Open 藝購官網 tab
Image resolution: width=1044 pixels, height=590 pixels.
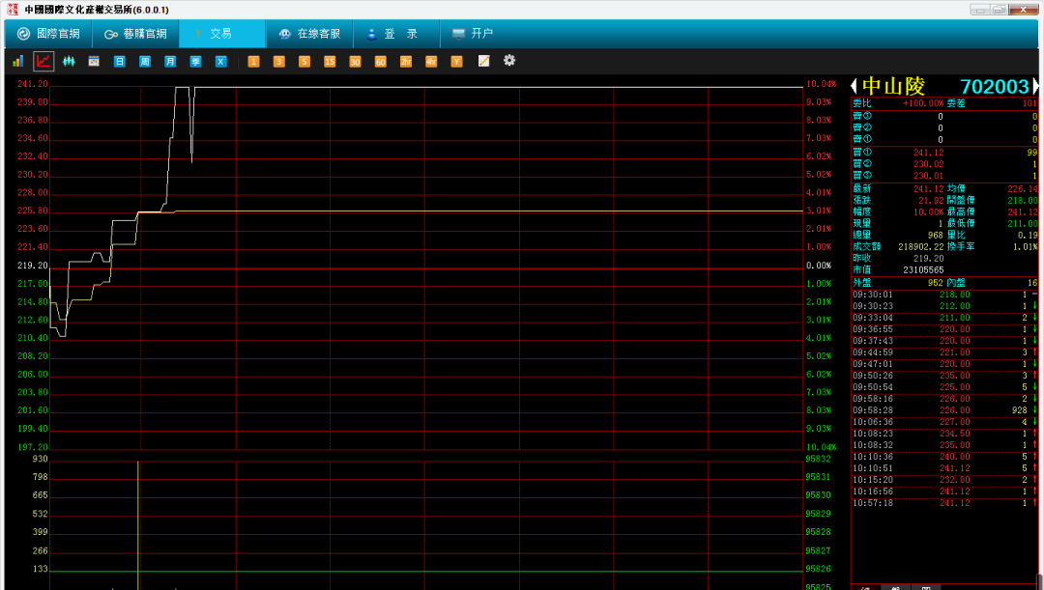click(135, 33)
